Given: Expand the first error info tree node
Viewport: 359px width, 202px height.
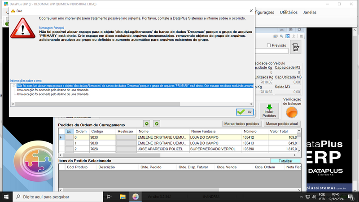Looking at the screenshot, I should pyautogui.click(x=14, y=86).
